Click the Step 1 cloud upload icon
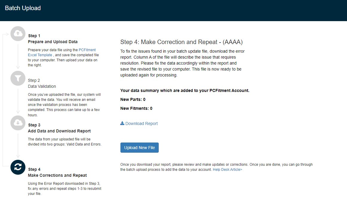347x208 pixels. coord(18,34)
